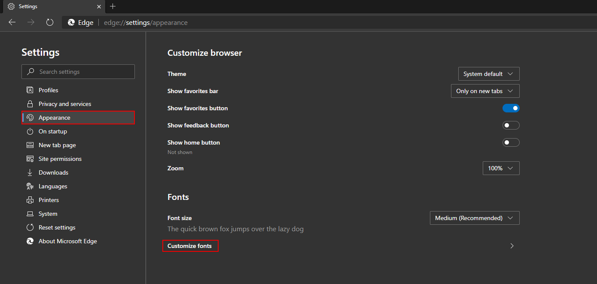Open Reset settings page
This screenshot has width=597, height=284.
click(78, 227)
